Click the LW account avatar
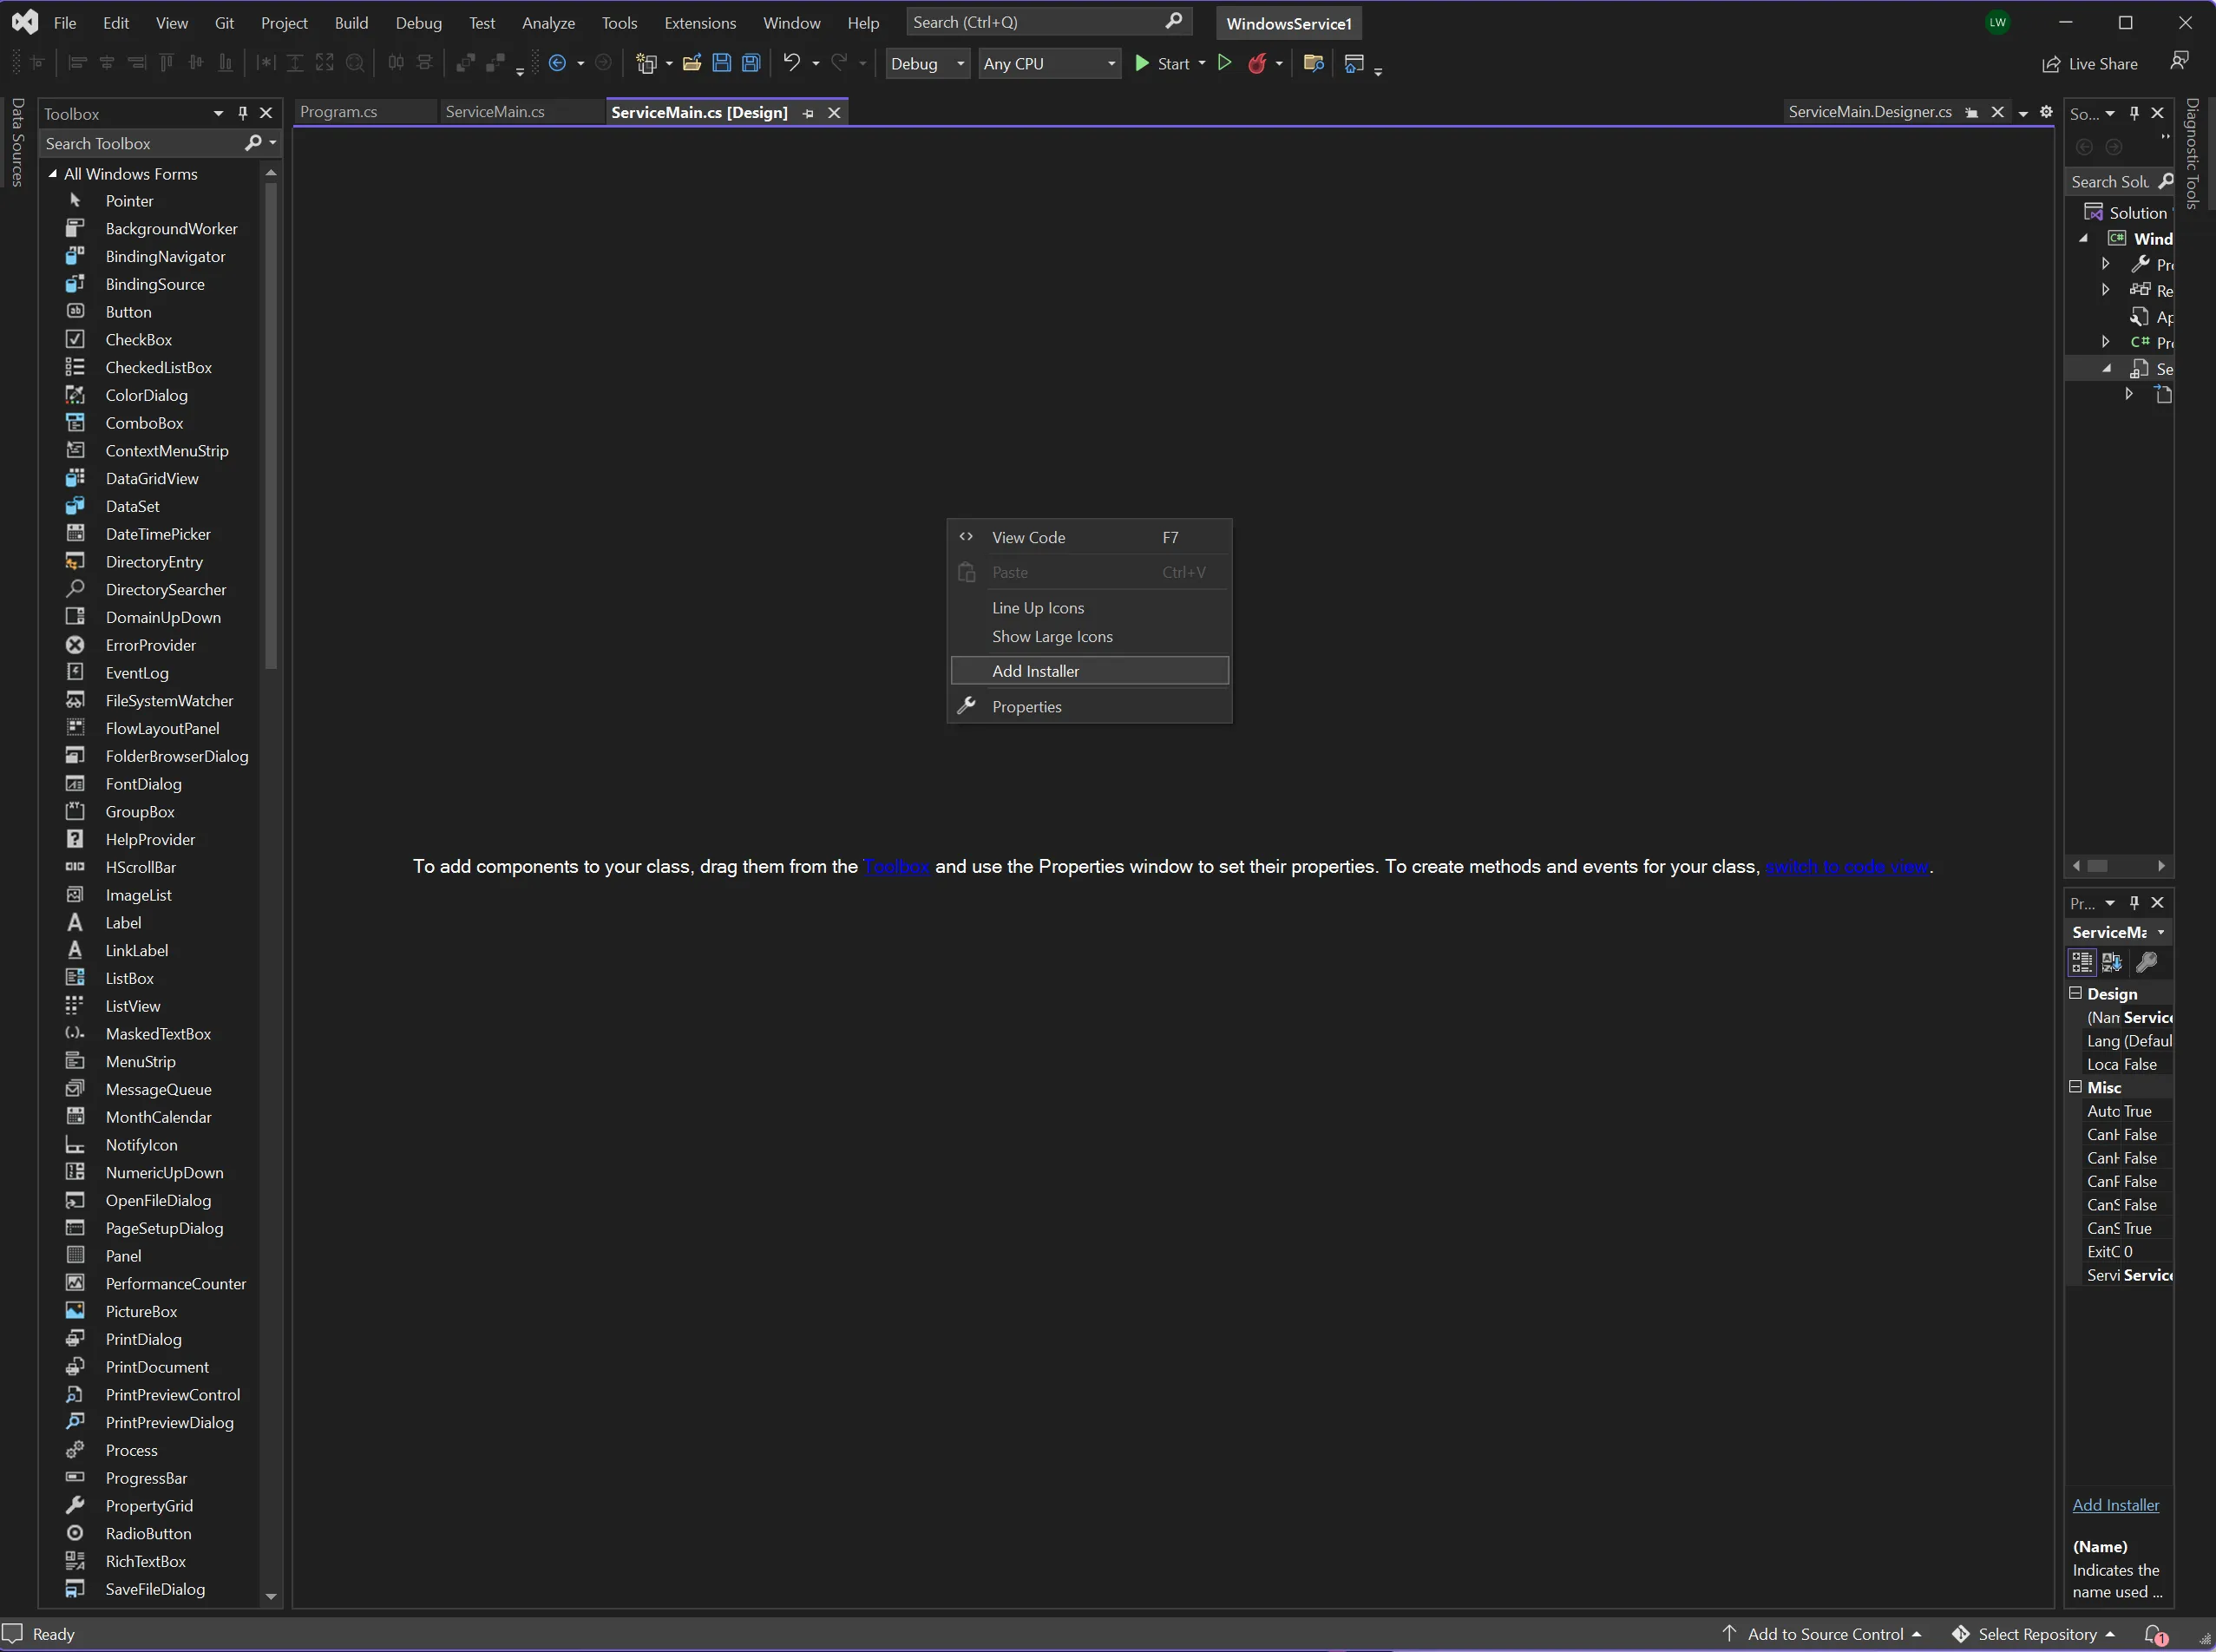The height and width of the screenshot is (1652, 2216). (1997, 22)
